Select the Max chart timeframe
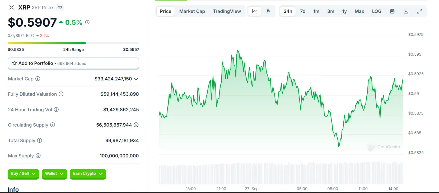 click(x=359, y=11)
